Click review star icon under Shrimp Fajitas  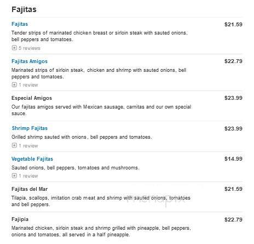click(14, 145)
